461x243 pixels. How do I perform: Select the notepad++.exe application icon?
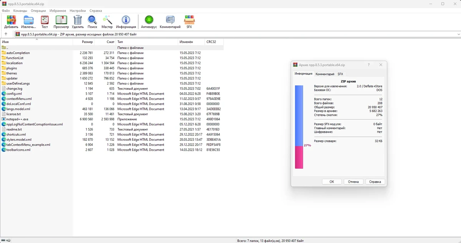tap(4, 119)
